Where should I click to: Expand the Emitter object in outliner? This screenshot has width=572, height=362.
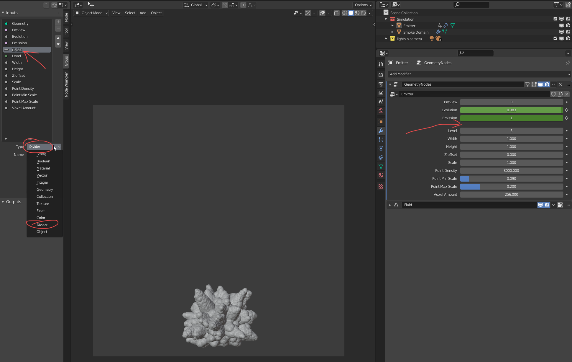point(392,26)
